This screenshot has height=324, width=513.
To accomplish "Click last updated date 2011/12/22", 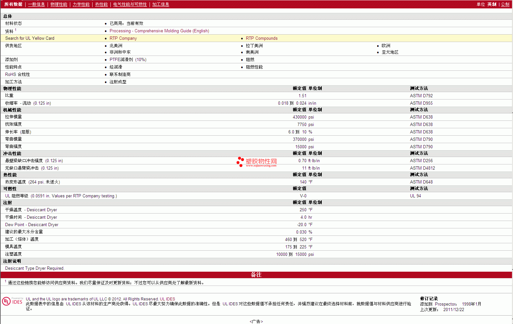I will (453, 310).
